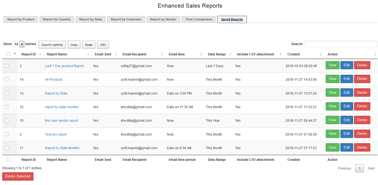View the All Products report
The height and width of the screenshot is (185, 378).
[x=332, y=79]
